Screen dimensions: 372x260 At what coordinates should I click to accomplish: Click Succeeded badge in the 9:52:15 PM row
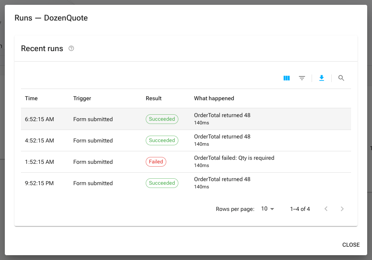click(x=162, y=183)
